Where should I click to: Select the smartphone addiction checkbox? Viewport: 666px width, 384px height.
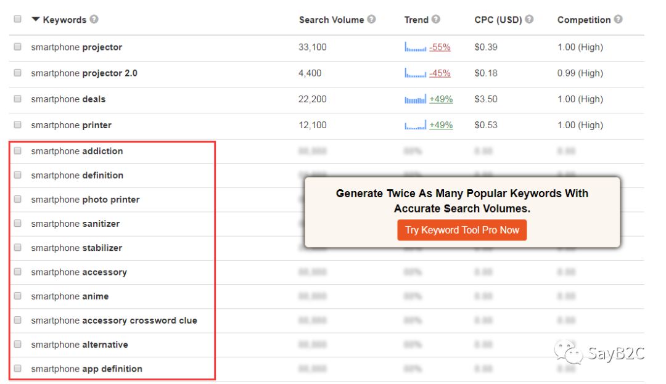pos(17,151)
